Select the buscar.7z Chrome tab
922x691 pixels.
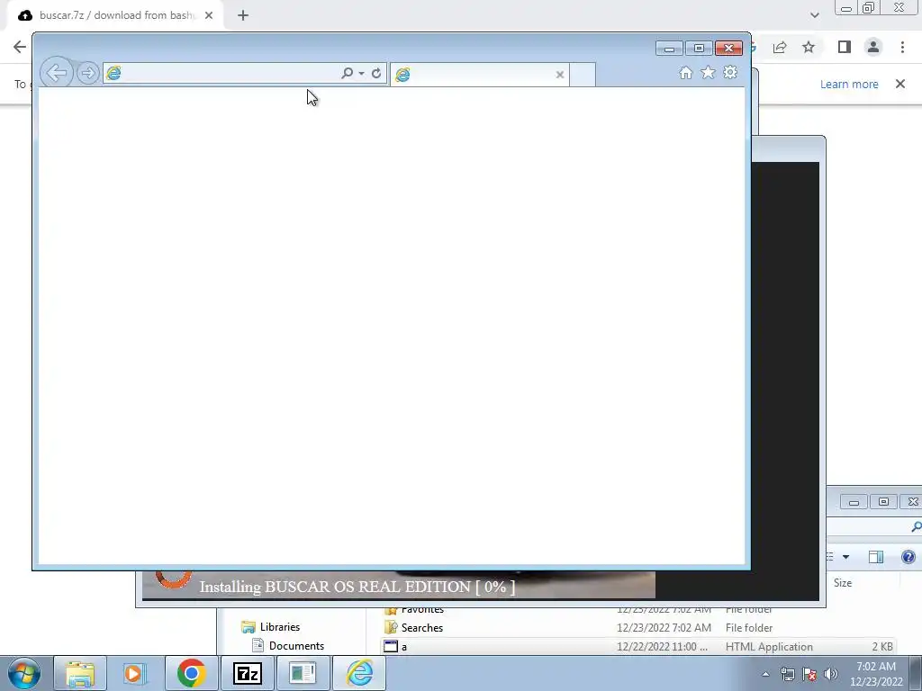[116, 15]
